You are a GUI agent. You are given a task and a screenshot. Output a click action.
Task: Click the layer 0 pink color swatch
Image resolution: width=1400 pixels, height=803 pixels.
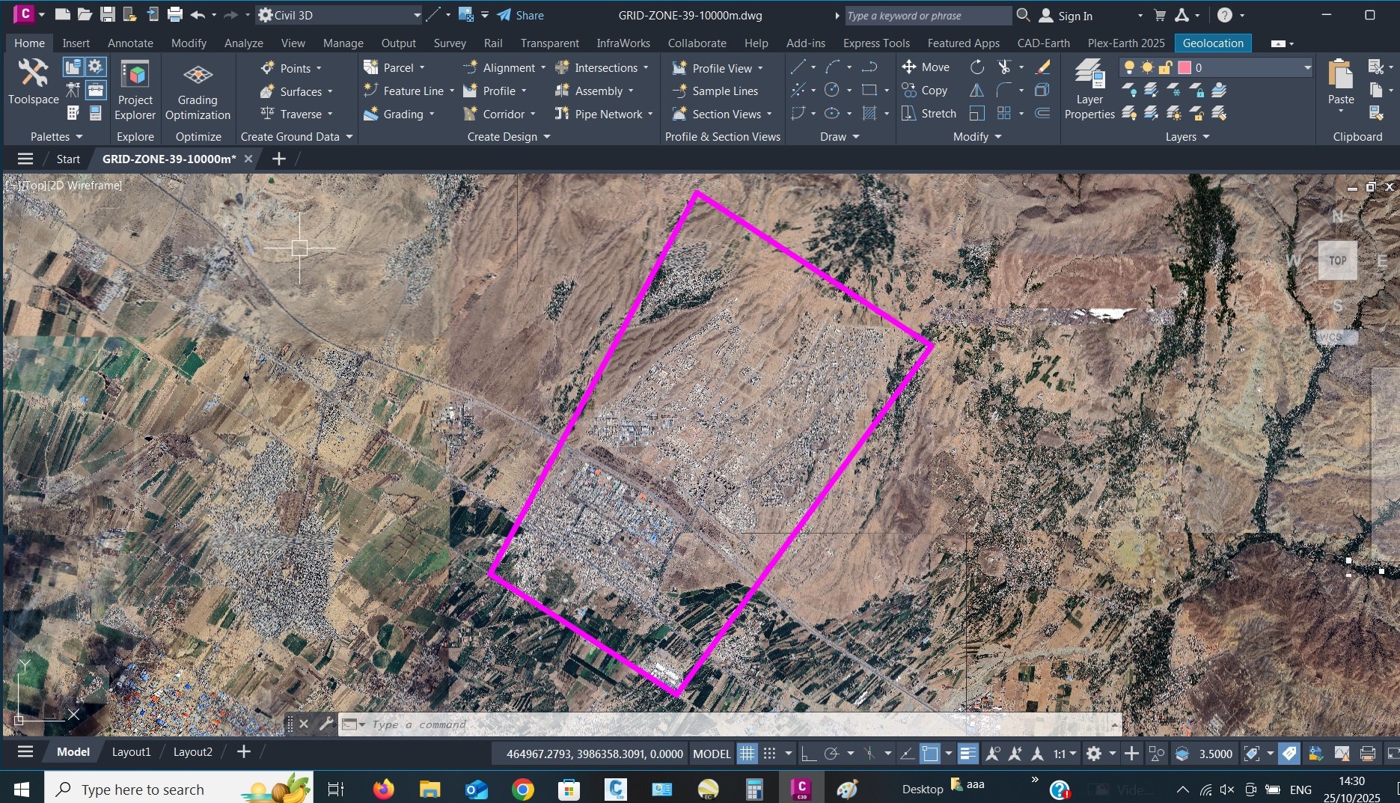pyautogui.click(x=1185, y=67)
